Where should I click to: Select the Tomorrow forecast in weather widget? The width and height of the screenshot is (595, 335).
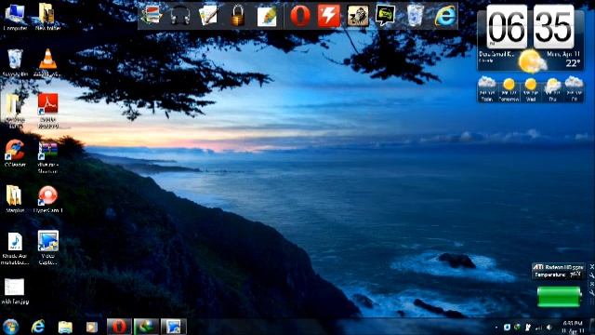(509, 89)
